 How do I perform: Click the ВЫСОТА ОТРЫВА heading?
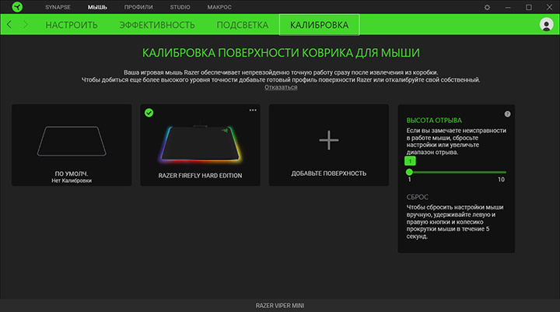(x=434, y=120)
